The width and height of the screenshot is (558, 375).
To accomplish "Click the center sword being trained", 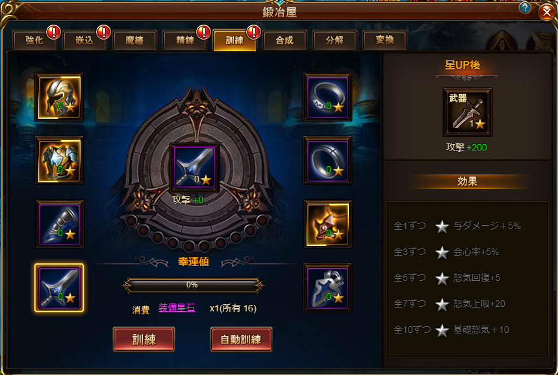I will pos(194,168).
